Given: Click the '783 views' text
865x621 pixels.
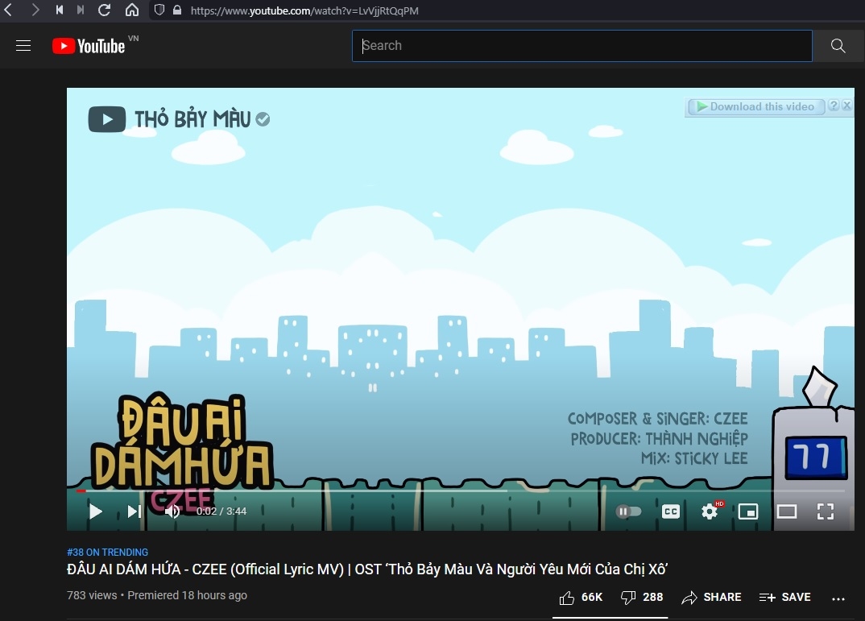Looking at the screenshot, I should click(x=92, y=596).
